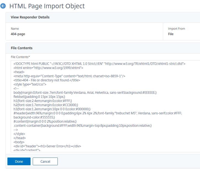Viewport: 200px width, 171px height.
Task: Click the meta http-equiv line
Action: point(69,76)
